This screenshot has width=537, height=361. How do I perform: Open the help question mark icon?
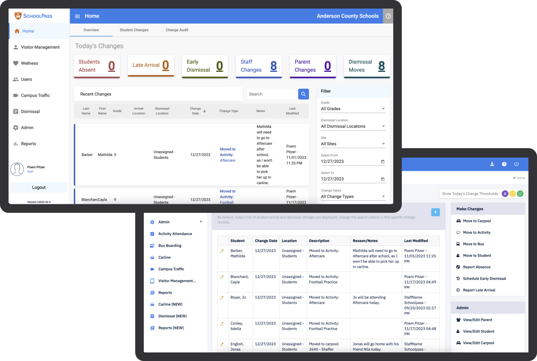click(x=388, y=16)
